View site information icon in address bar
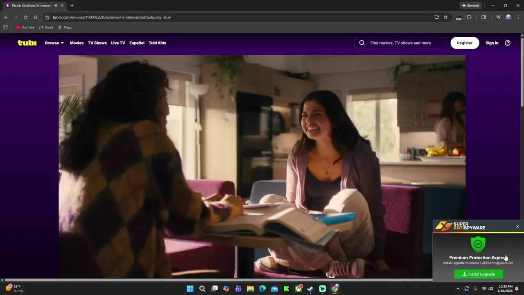This screenshot has height=295, width=524. (47, 17)
